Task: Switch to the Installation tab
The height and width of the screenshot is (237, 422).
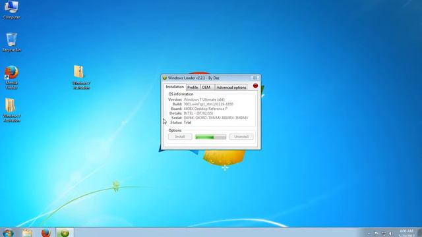Action: click(175, 87)
